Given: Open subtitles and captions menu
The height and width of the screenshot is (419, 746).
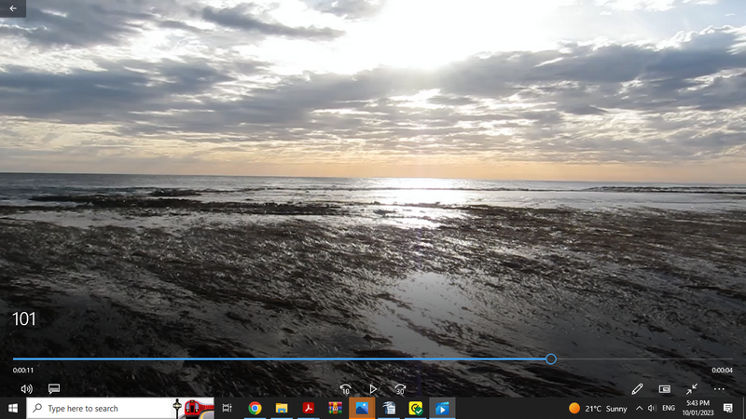Looking at the screenshot, I should click(54, 388).
